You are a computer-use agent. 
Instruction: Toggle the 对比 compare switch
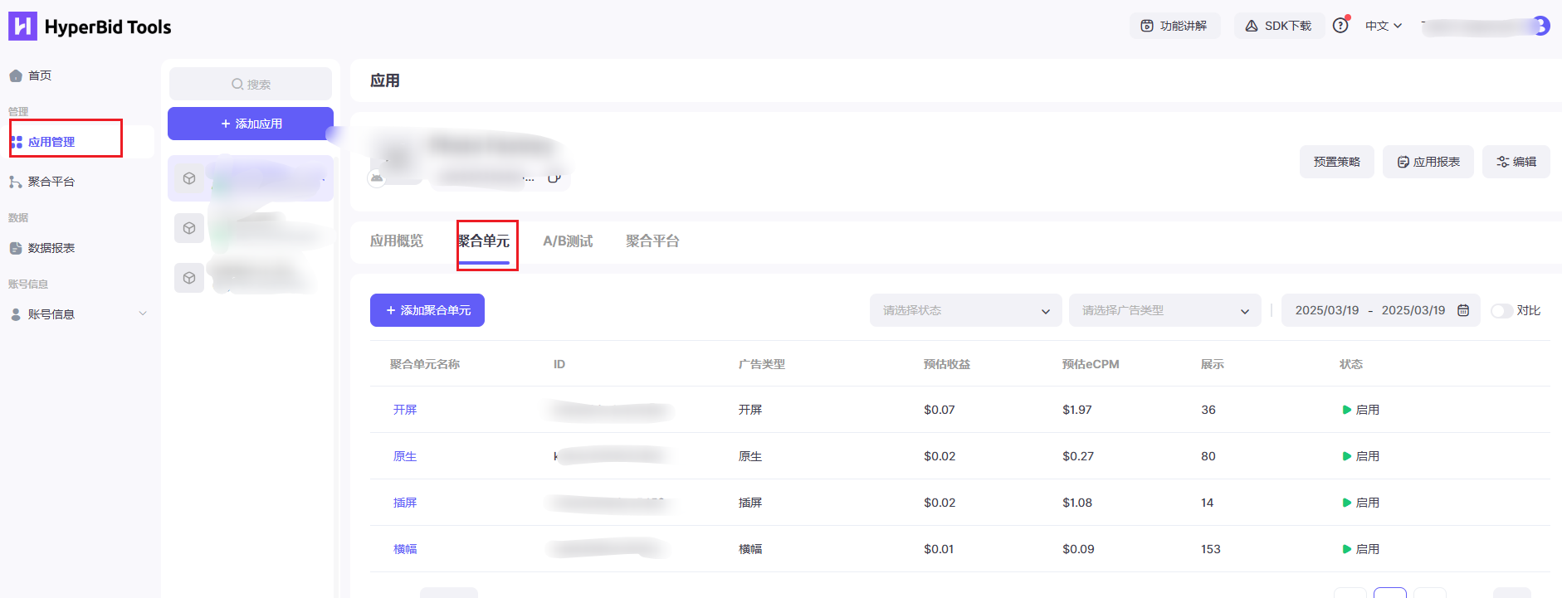pos(1501,311)
